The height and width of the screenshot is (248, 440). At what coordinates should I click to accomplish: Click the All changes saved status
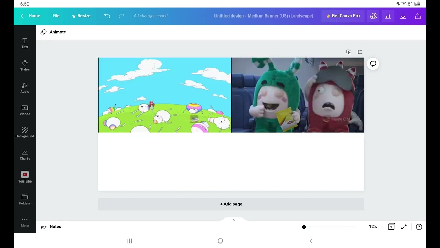coord(151,16)
